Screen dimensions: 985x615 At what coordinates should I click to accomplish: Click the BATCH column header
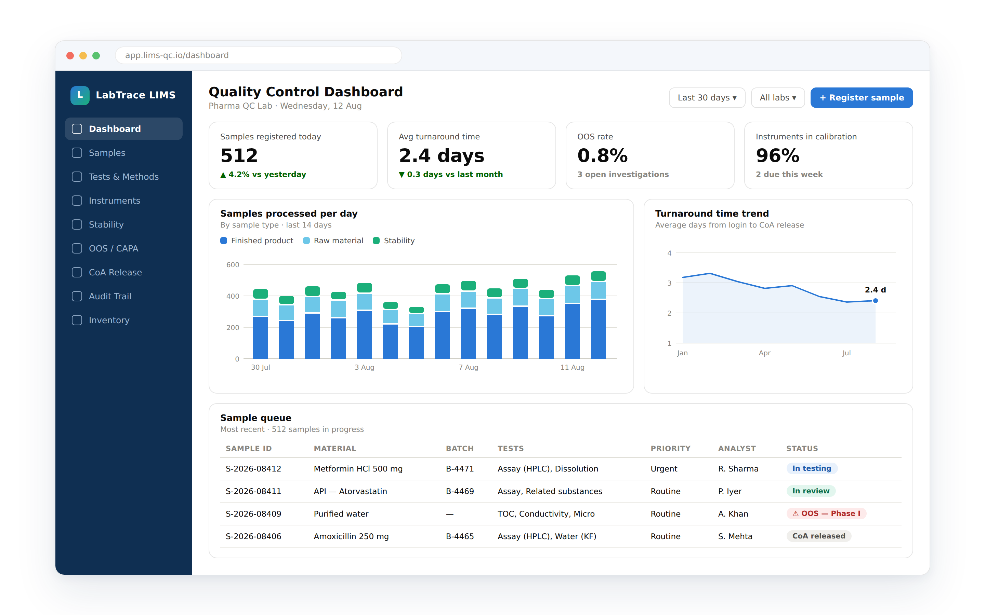pos(460,449)
